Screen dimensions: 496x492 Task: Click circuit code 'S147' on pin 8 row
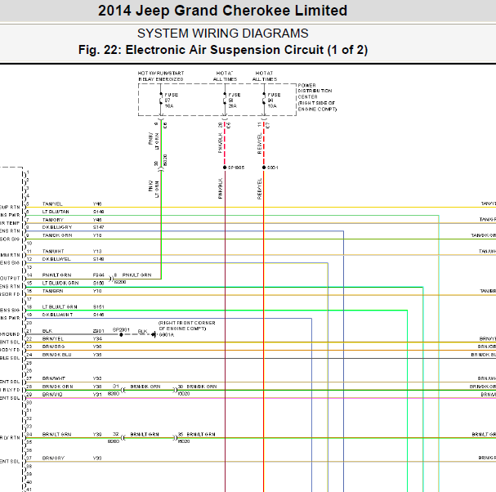click(x=98, y=227)
